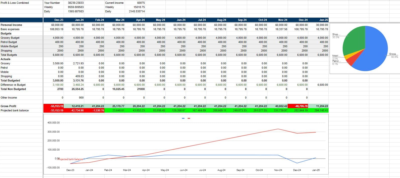Click the weekly value 9559.809583
The image size is (400, 178).
tap(76, 7)
